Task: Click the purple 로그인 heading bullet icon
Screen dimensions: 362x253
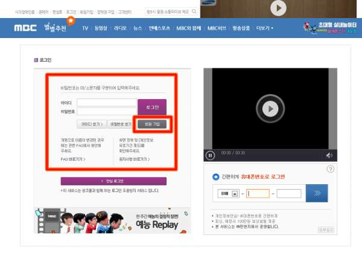Action: click(36, 60)
